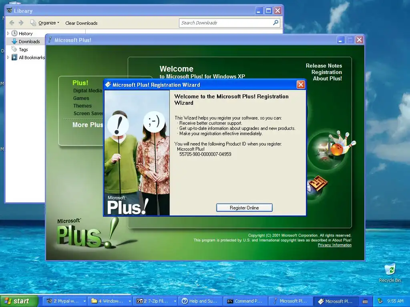Click the Back arrow in Library window
410x307 pixels.
pos(12,23)
